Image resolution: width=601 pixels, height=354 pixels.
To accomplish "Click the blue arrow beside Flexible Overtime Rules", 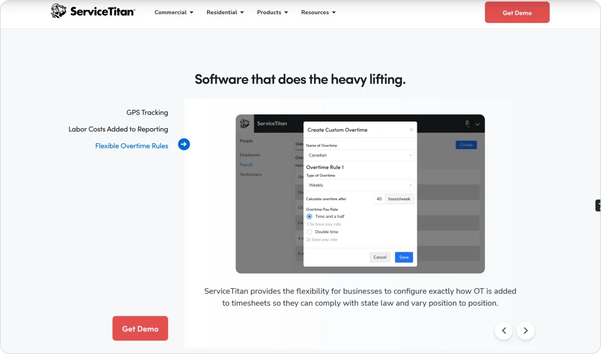I will point(184,144).
